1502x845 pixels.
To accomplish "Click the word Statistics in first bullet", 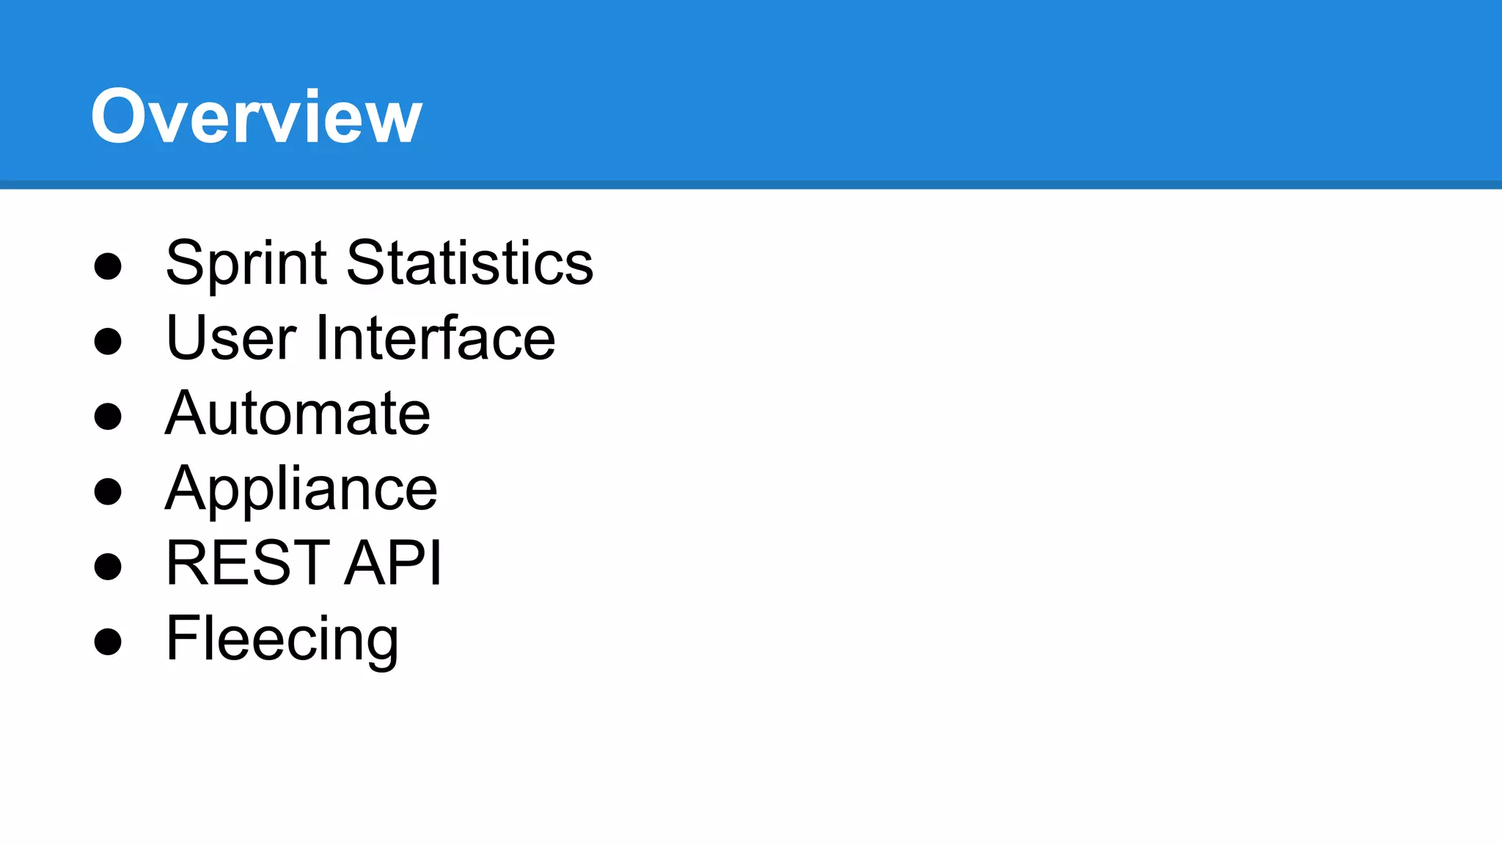I will [x=470, y=262].
